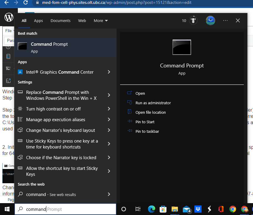This screenshot has width=253, height=215.
Task: Click the user profile avatar in search panel
Action: [x=210, y=20]
